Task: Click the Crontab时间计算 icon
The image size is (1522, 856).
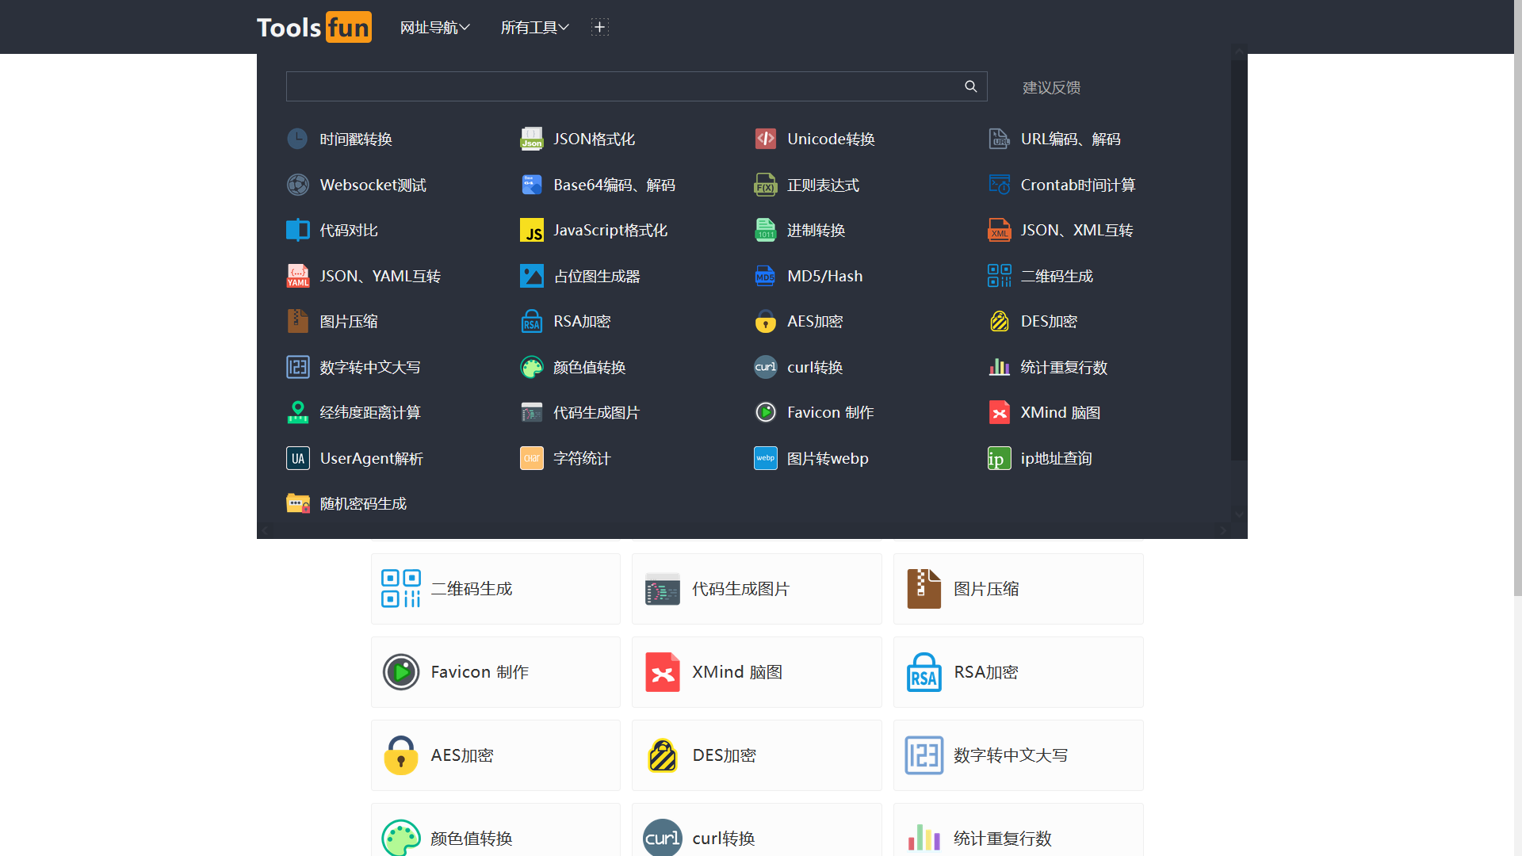Action: coord(999,185)
